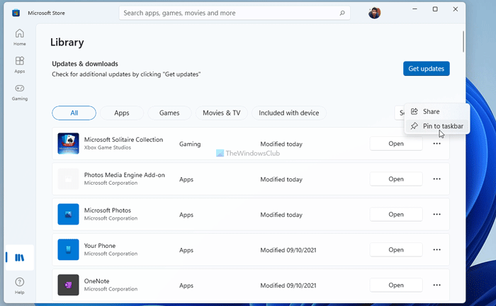
Task: Click the user profile avatar
Action: tap(375, 13)
